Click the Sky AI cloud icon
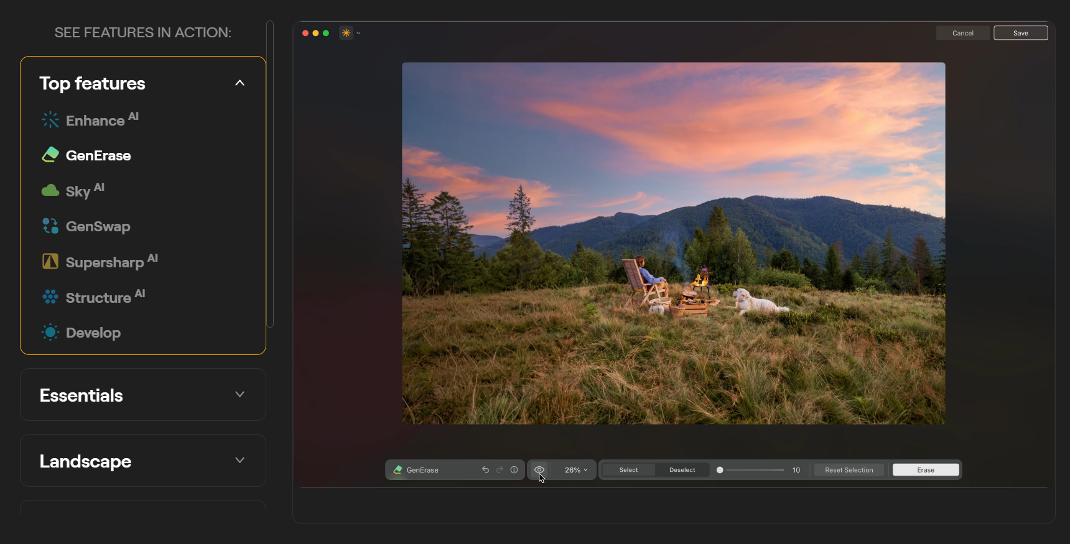Viewport: 1070px width, 544px height. click(50, 190)
